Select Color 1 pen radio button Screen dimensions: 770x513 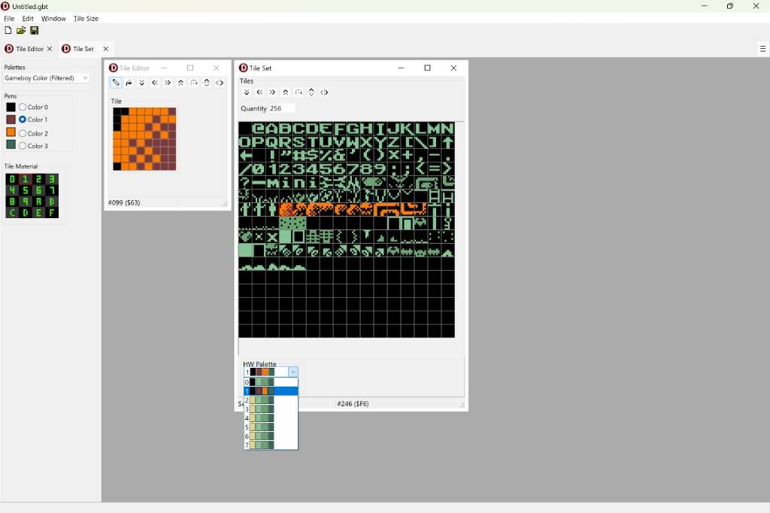pos(23,120)
